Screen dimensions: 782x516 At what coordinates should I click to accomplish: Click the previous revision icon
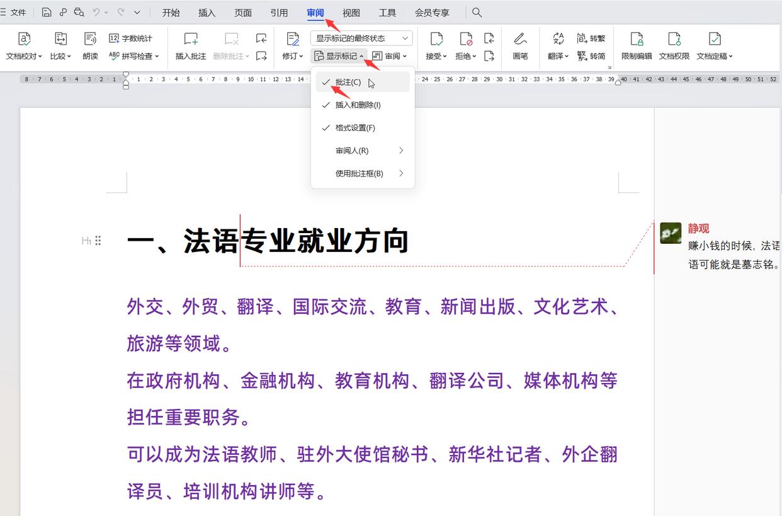pos(489,38)
